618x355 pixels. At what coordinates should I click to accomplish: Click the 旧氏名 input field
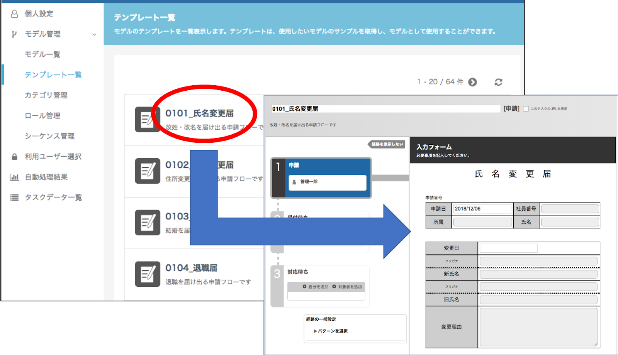coord(538,299)
